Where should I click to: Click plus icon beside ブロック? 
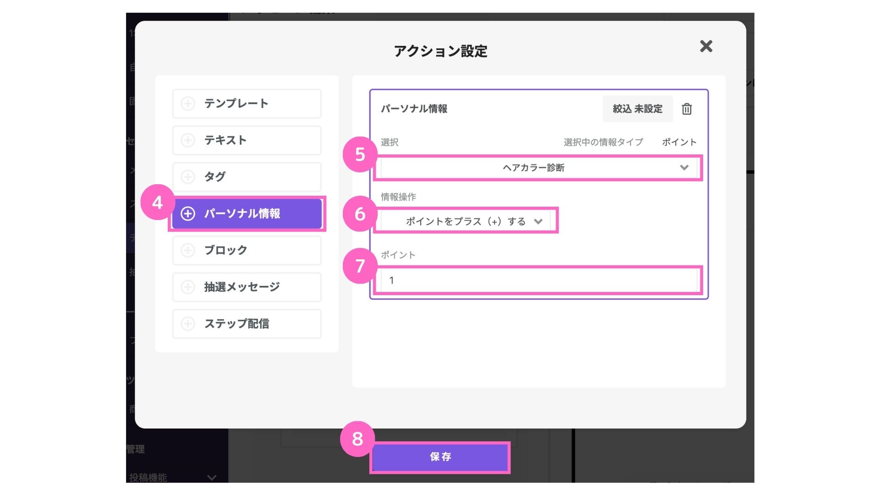188,250
